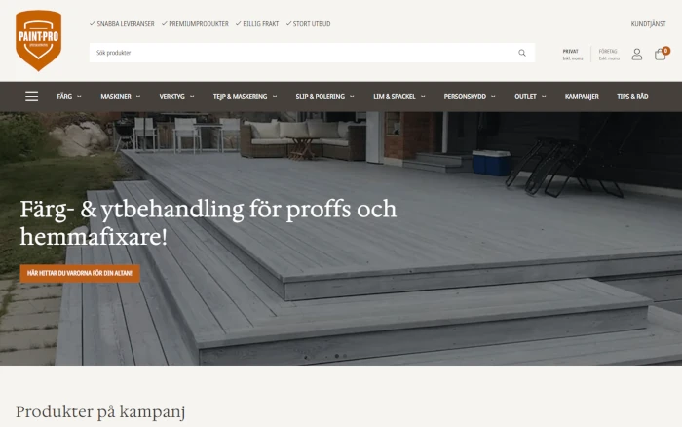Image resolution: width=682 pixels, height=427 pixels.
Task: Open the Slip & Polering menu
Action: [324, 97]
